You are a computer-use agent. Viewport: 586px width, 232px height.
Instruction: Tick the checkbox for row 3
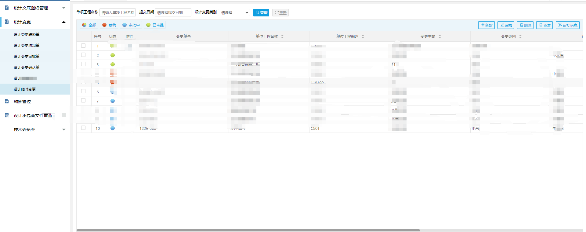83,64
